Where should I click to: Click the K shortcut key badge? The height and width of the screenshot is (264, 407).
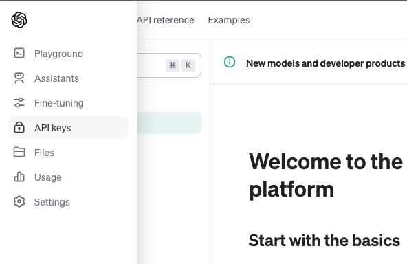[x=188, y=65]
